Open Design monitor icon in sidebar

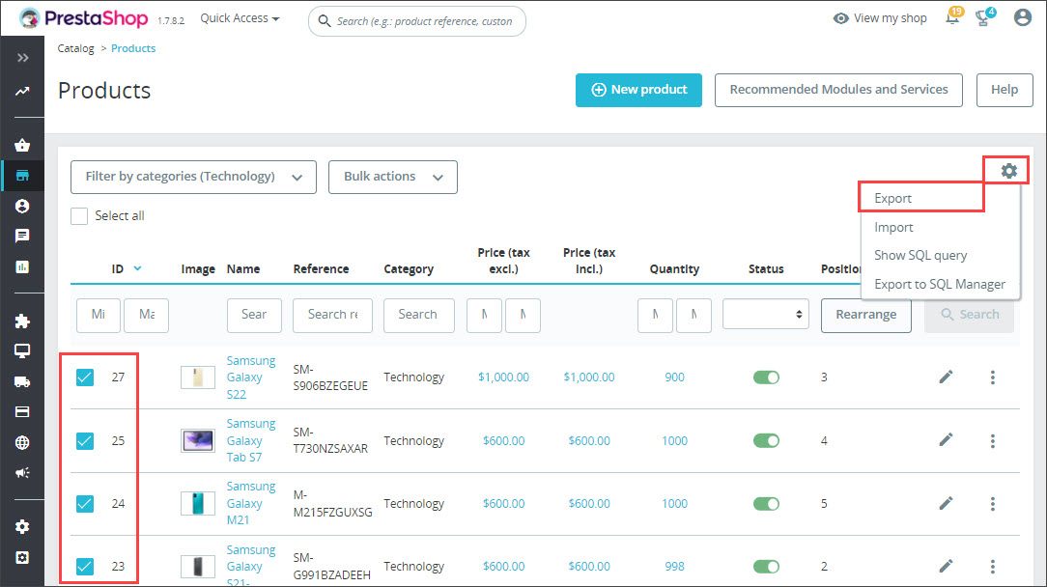tap(23, 350)
